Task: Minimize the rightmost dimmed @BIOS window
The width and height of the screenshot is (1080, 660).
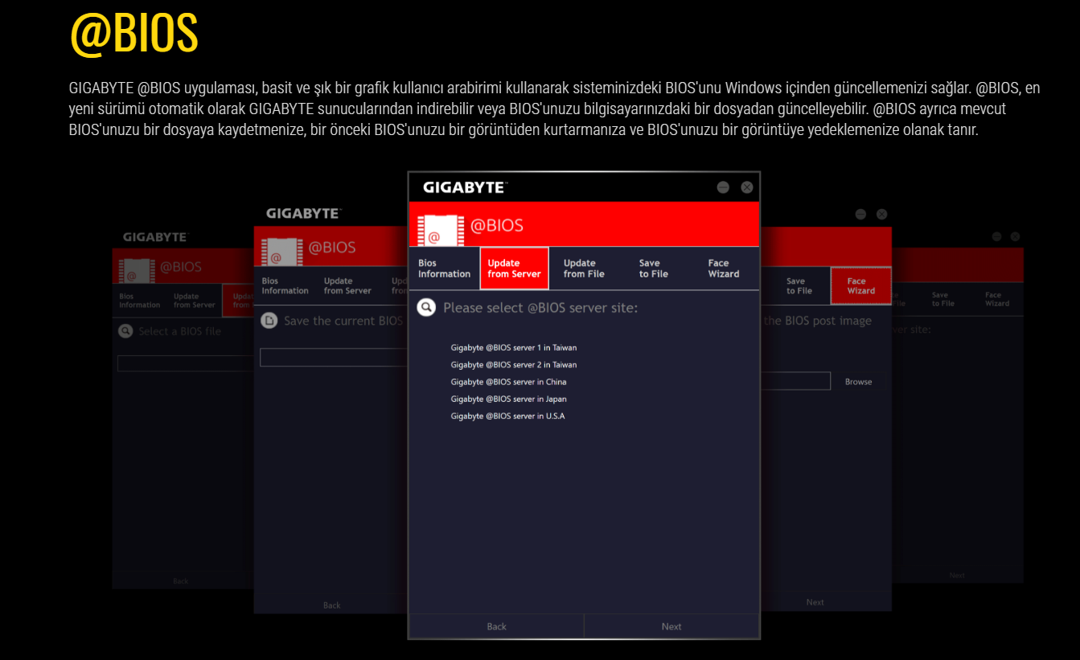Action: pos(996,236)
